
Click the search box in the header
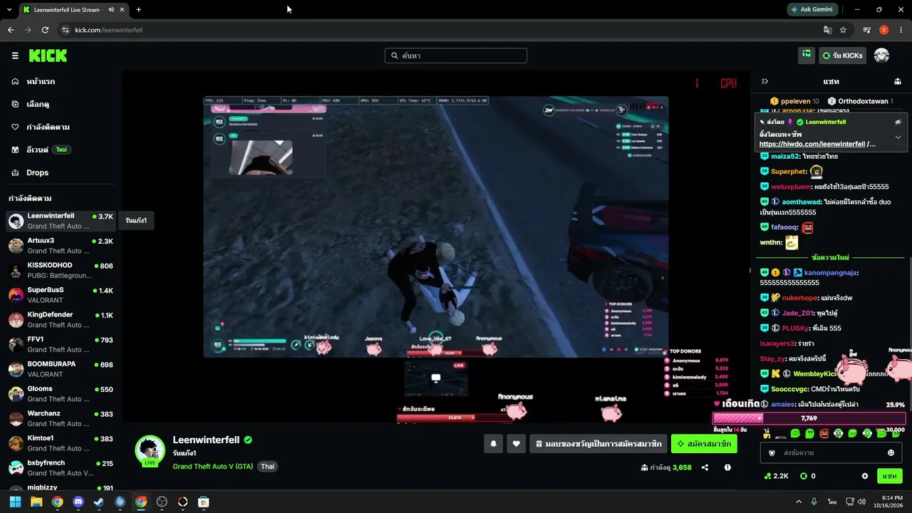(456, 56)
